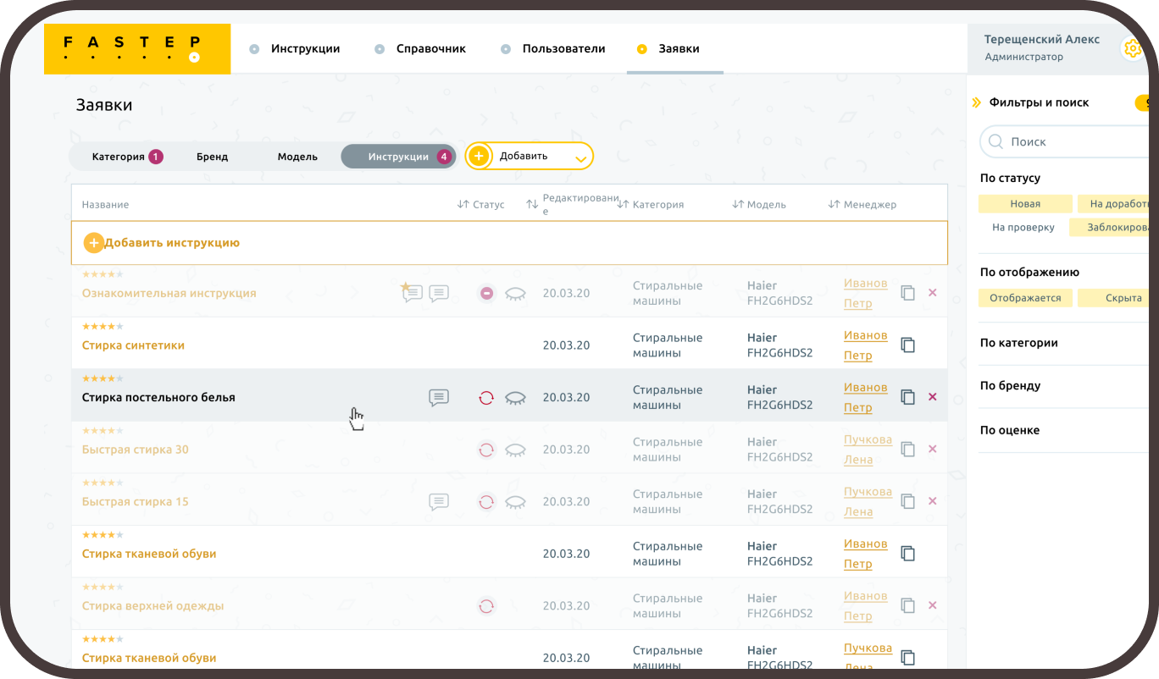1159x679 pixels.
Task: Copy the Стирка верхней одежды row
Action: pyautogui.click(x=907, y=605)
